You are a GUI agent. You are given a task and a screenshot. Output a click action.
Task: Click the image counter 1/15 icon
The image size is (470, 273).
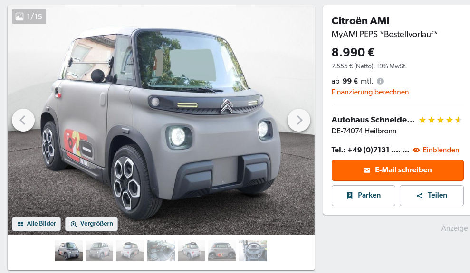[20, 17]
